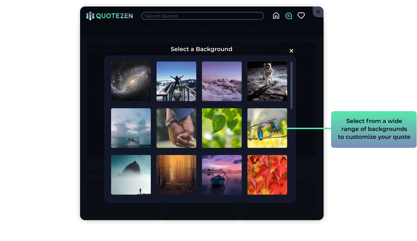Image resolution: width=417 pixels, height=241 pixels.
Task: Pick the green leaves background
Action: click(x=222, y=128)
